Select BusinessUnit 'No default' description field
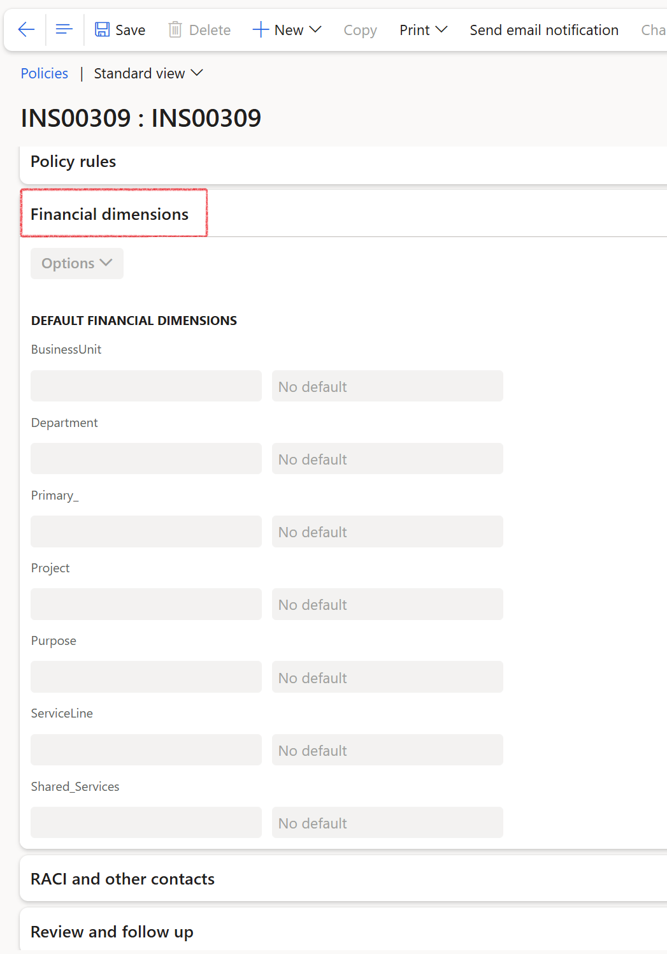This screenshot has width=667, height=954. tap(387, 386)
